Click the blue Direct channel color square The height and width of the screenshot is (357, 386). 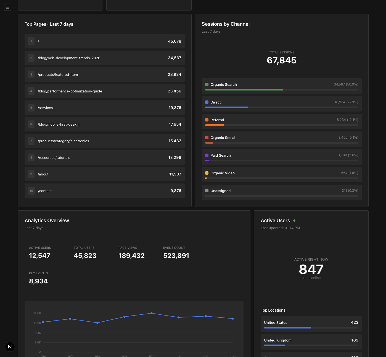207,102
